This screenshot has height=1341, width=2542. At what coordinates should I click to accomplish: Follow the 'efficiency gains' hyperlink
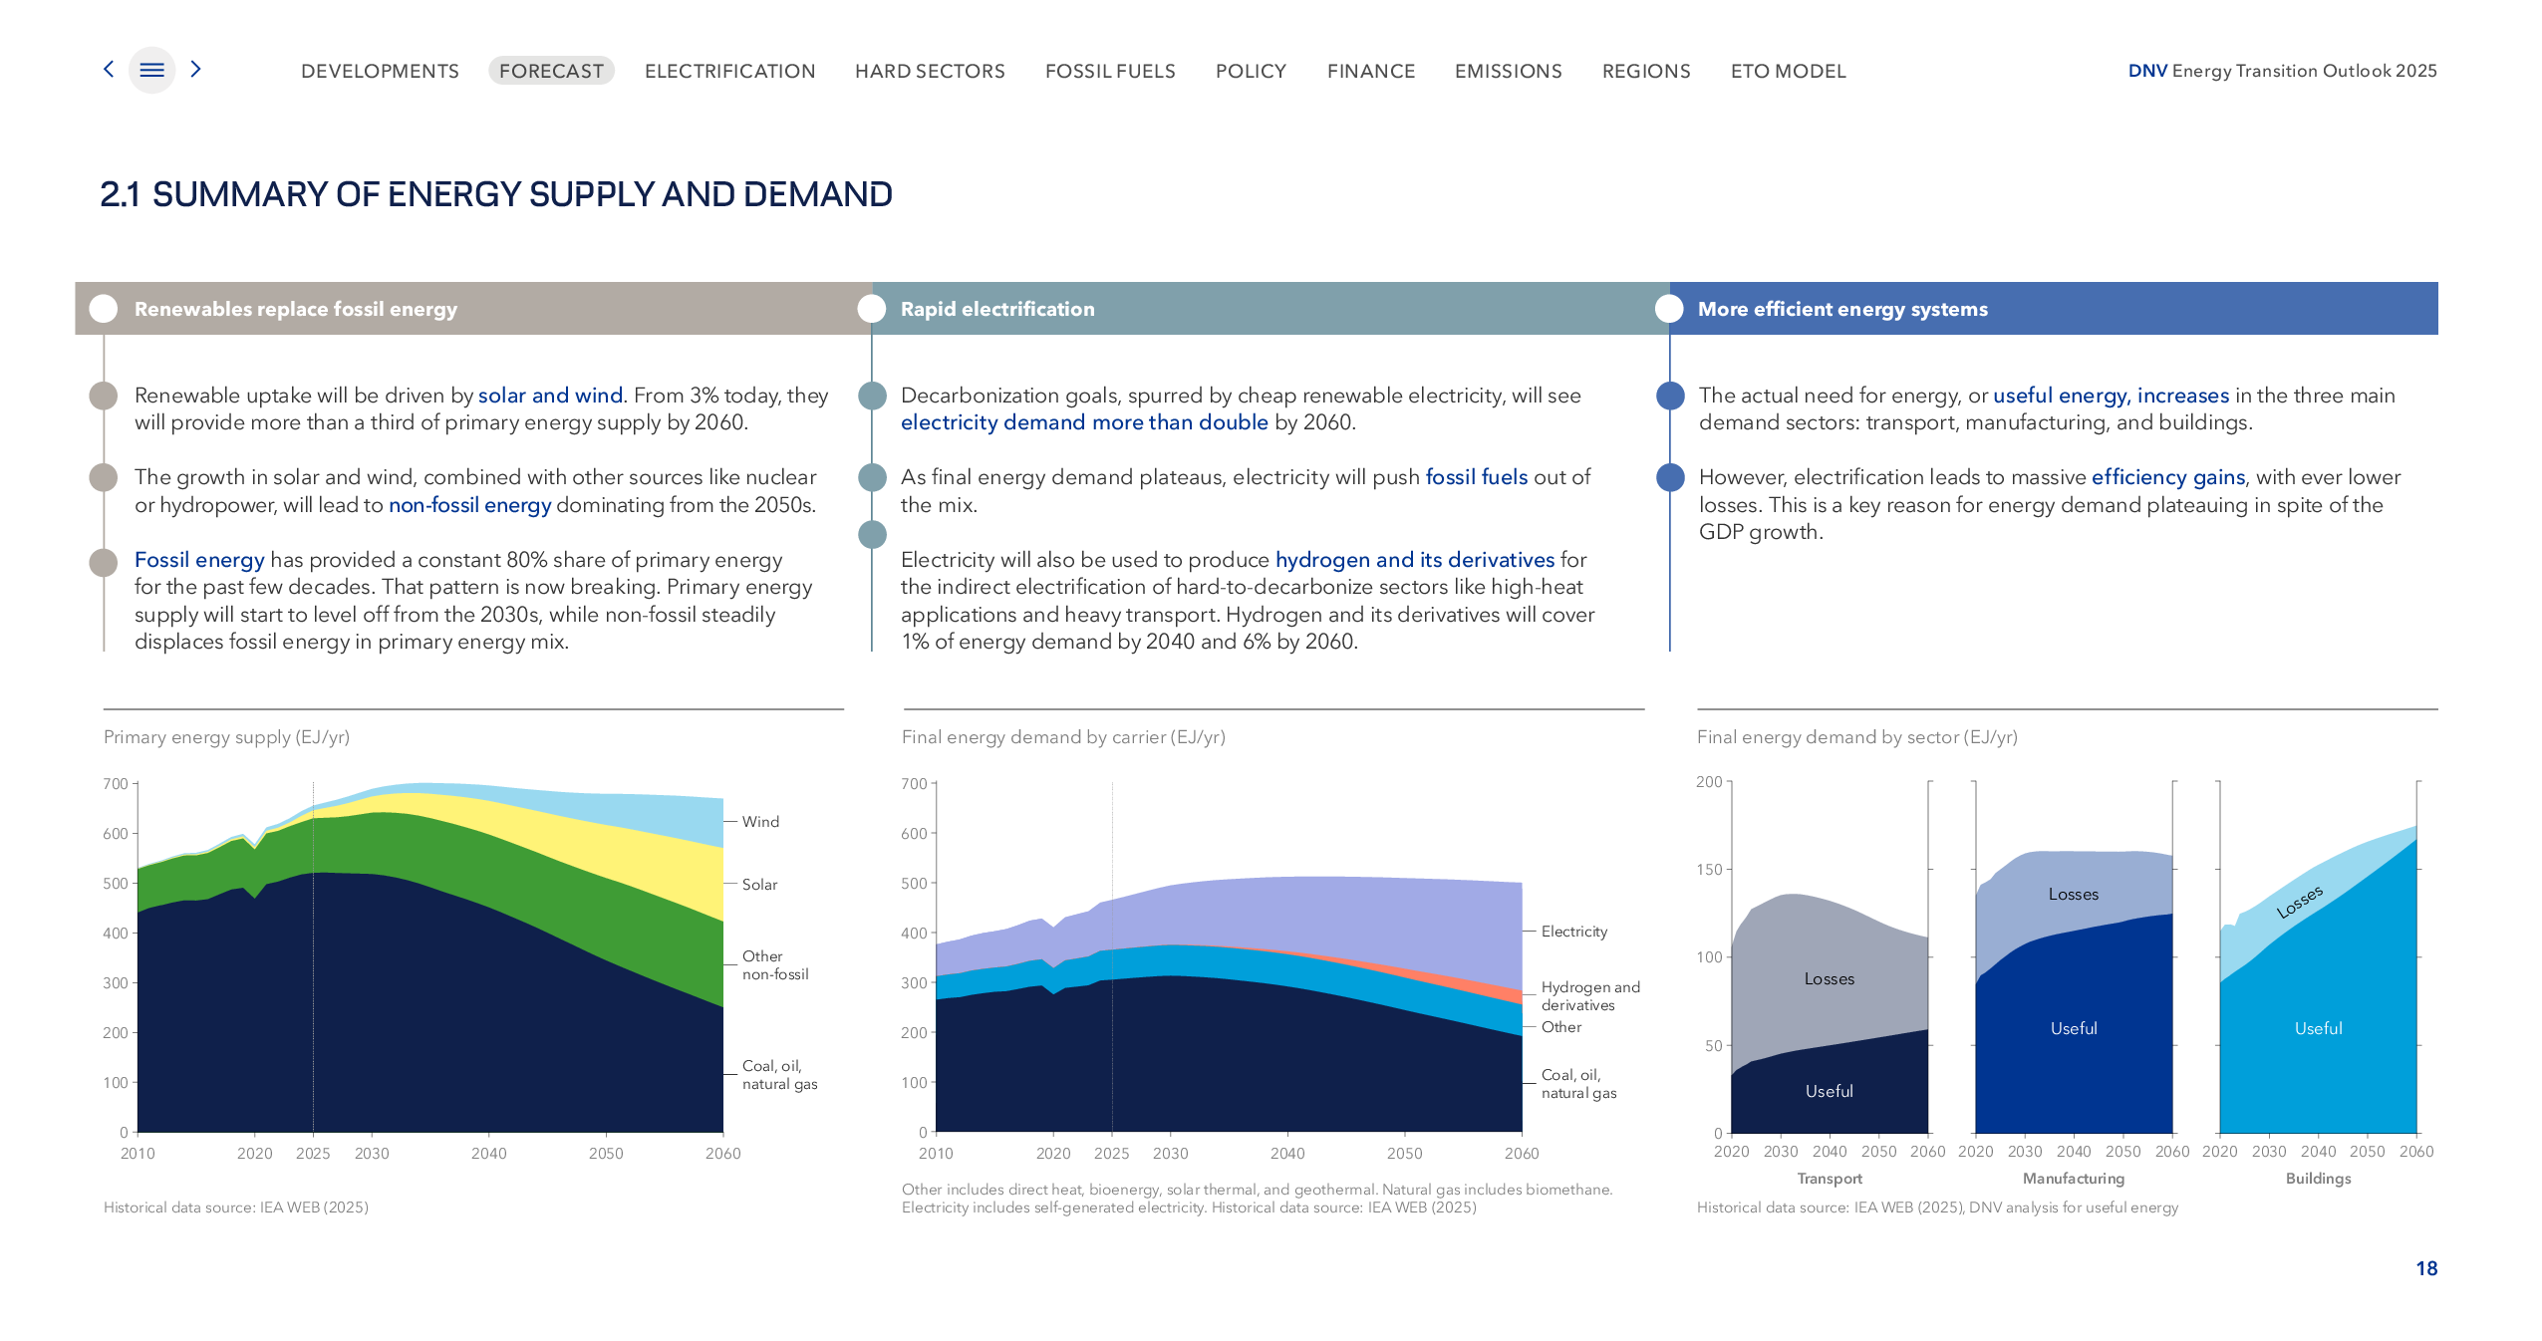[2167, 477]
